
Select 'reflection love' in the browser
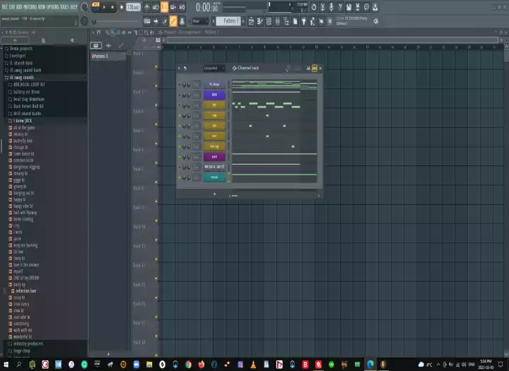(26, 291)
